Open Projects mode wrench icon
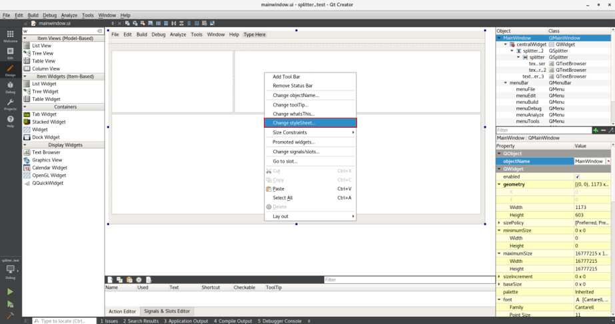 (x=10, y=104)
